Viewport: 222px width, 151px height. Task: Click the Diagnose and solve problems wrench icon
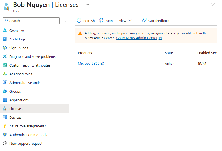pos(5,56)
